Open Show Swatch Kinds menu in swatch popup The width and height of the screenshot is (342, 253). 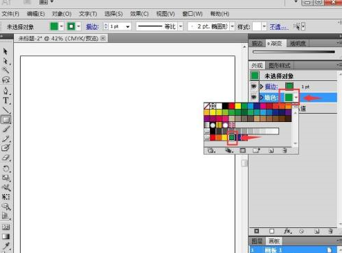tap(229, 150)
